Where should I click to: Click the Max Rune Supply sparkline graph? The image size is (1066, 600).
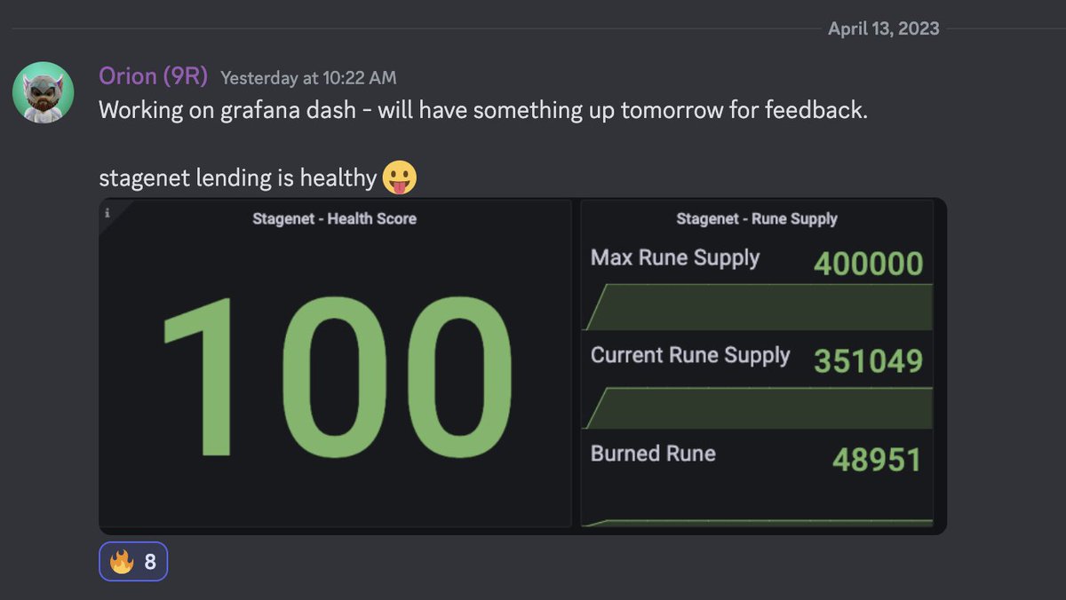click(x=758, y=307)
